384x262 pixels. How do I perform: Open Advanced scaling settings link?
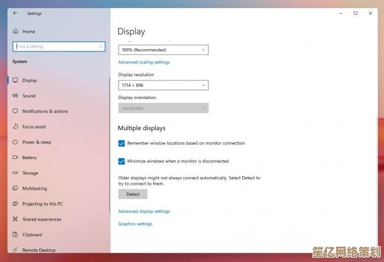pyautogui.click(x=144, y=62)
